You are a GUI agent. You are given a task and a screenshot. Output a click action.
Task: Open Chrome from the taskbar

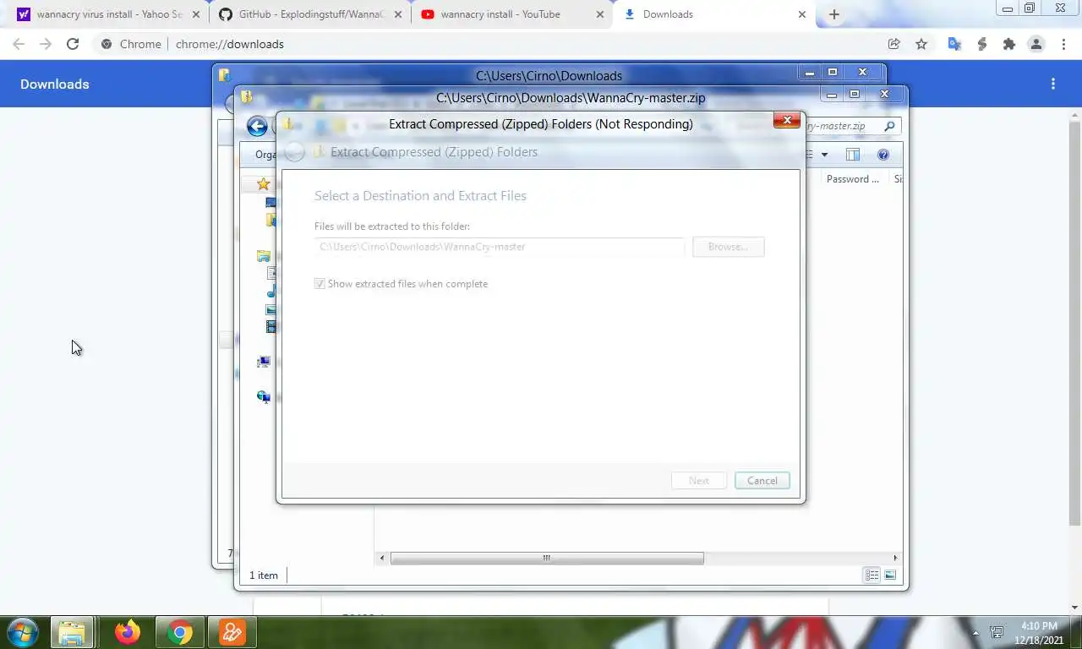click(179, 632)
